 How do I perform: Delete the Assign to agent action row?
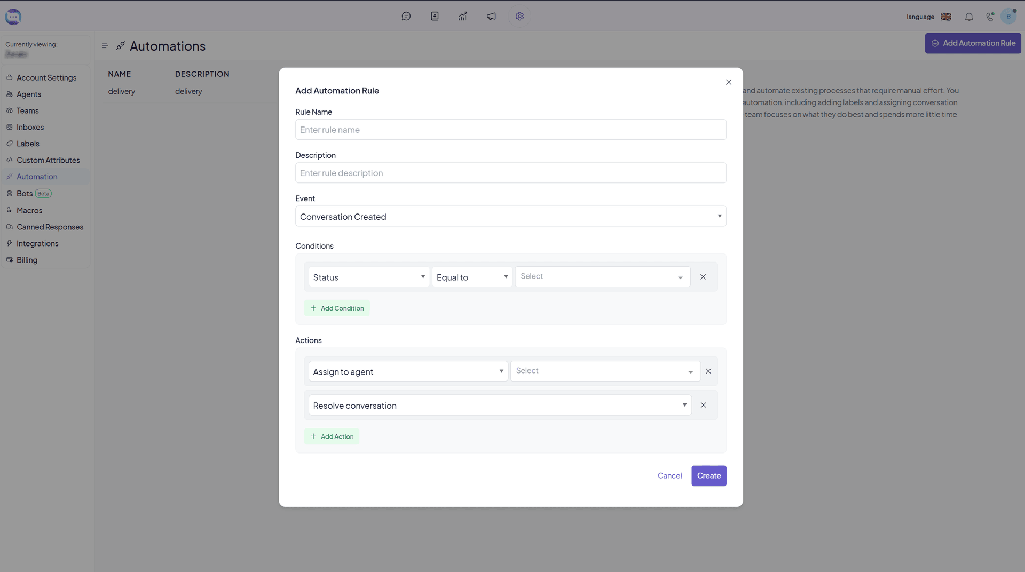click(708, 371)
